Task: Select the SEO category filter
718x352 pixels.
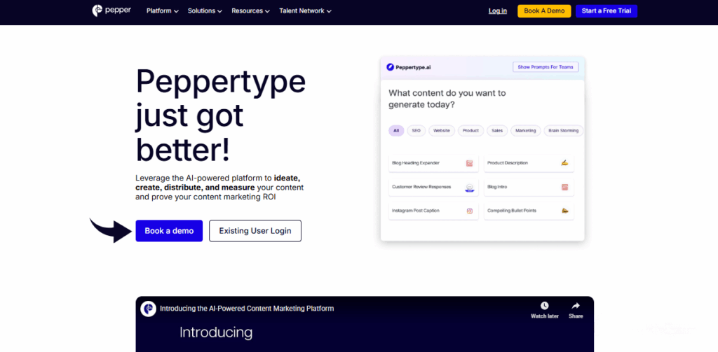Action: click(416, 131)
